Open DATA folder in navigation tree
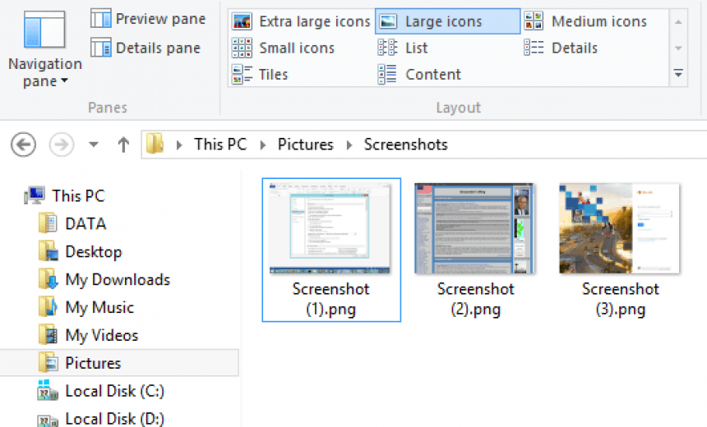This screenshot has width=707, height=427. (85, 224)
